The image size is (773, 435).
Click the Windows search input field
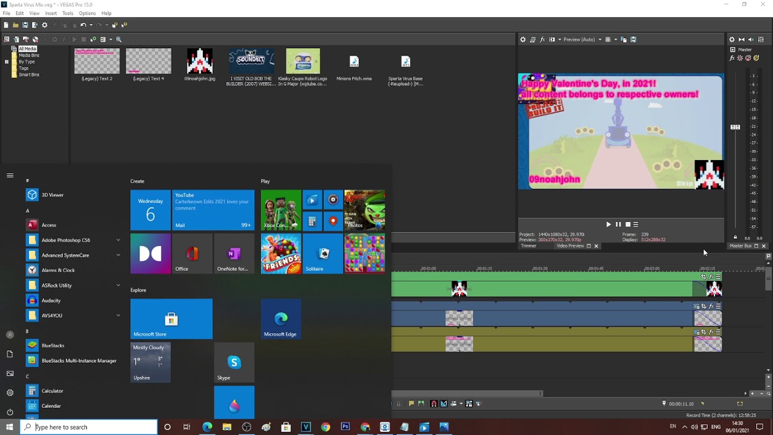click(x=89, y=427)
